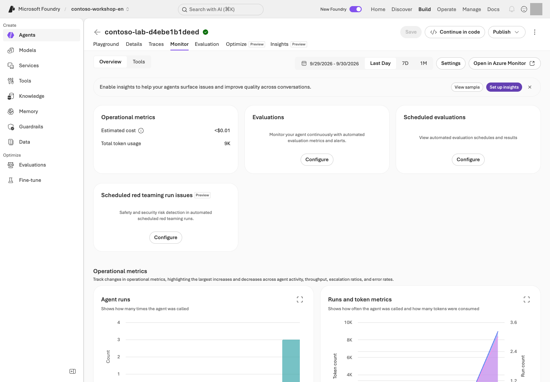Open Services in the sidebar
This screenshot has height=382, width=550.
click(42, 66)
